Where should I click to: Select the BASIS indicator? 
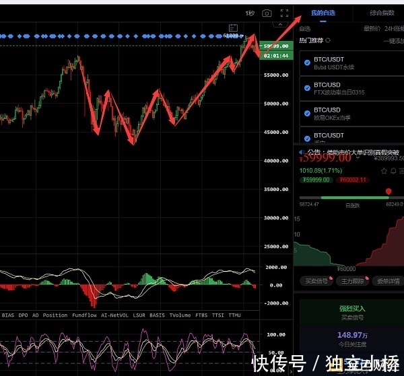pyautogui.click(x=157, y=315)
